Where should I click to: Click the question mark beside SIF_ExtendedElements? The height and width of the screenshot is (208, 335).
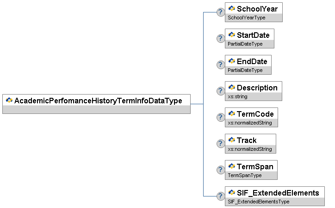[x=221, y=196]
